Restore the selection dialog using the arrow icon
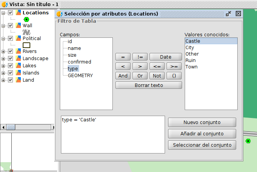The image size is (257, 172). pyautogui.click(x=228, y=14)
